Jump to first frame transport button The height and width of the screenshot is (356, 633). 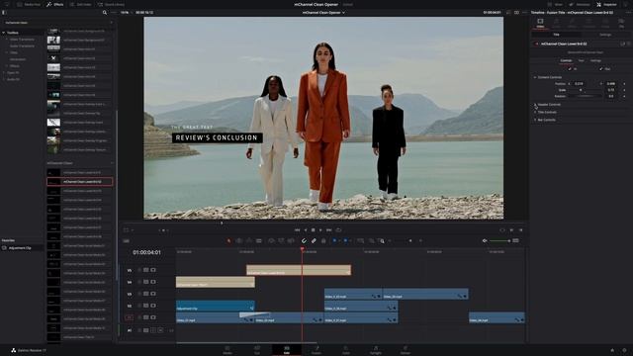297,230
